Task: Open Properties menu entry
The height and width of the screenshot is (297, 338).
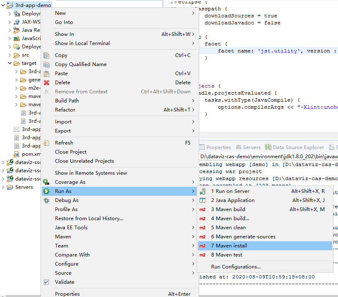Action: click(x=120, y=294)
